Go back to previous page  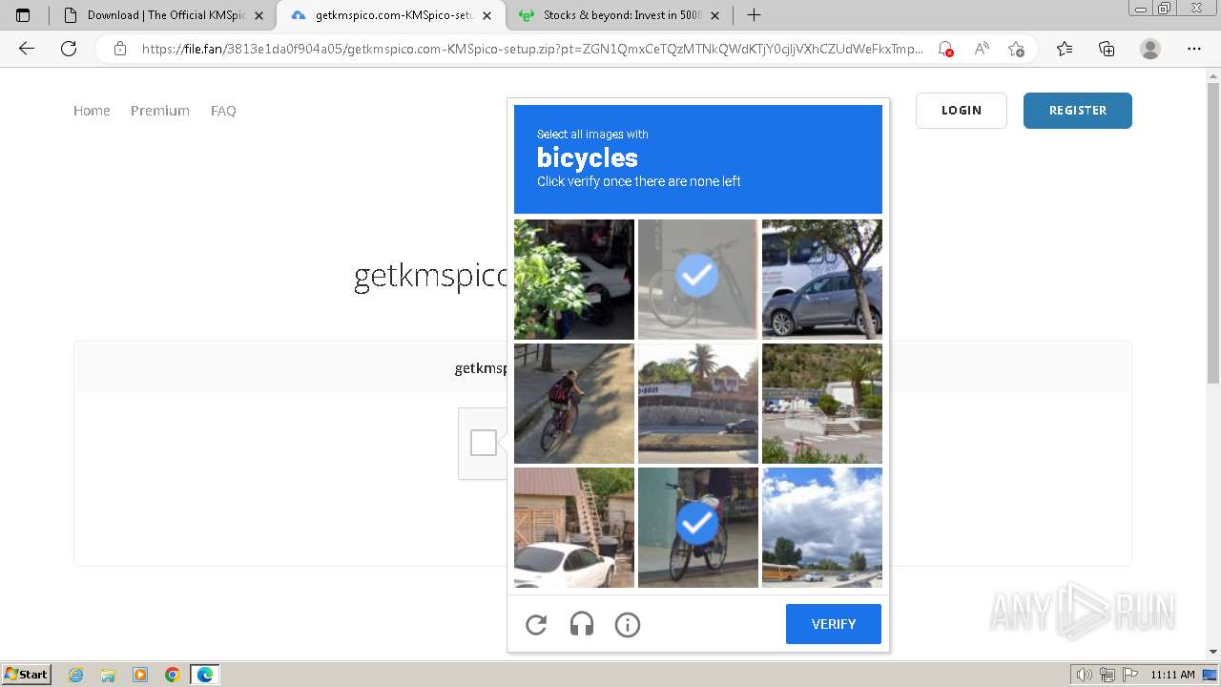(x=27, y=49)
